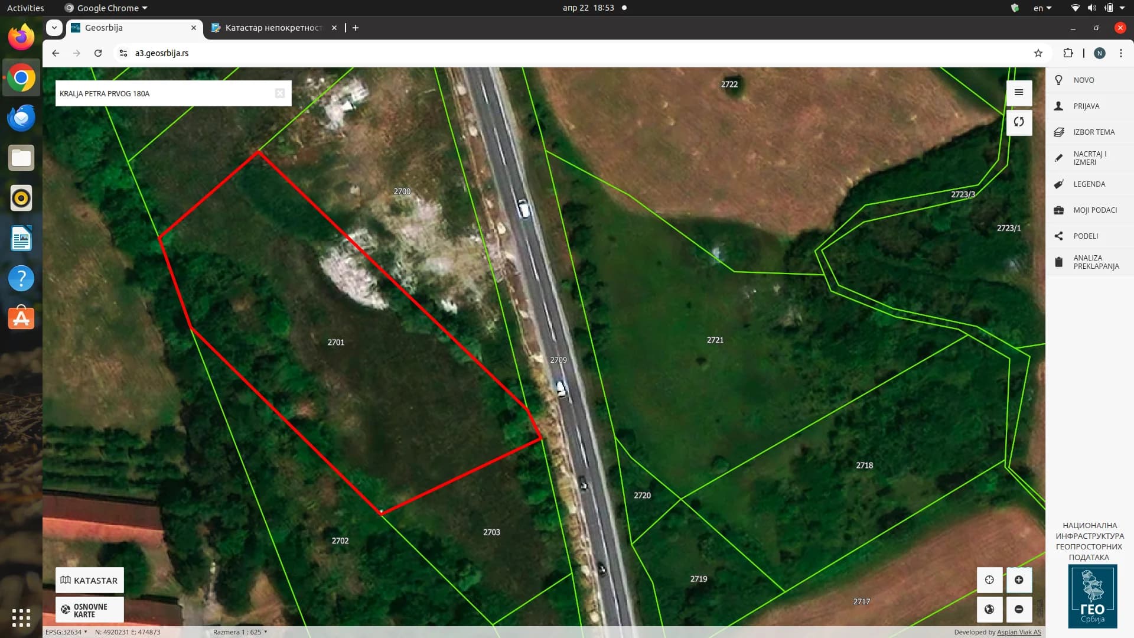1134x638 pixels.
Task: Click the Prijava login button
Action: (1086, 106)
